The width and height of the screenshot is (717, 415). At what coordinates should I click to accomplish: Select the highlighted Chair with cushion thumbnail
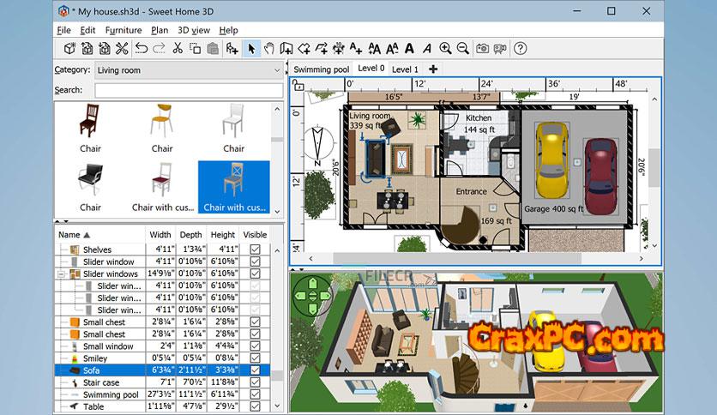coord(234,187)
